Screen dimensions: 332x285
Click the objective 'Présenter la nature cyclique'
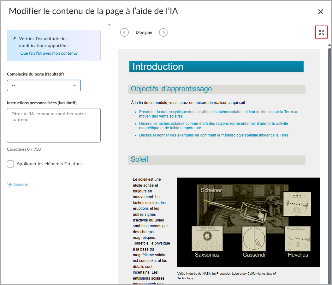pos(218,114)
